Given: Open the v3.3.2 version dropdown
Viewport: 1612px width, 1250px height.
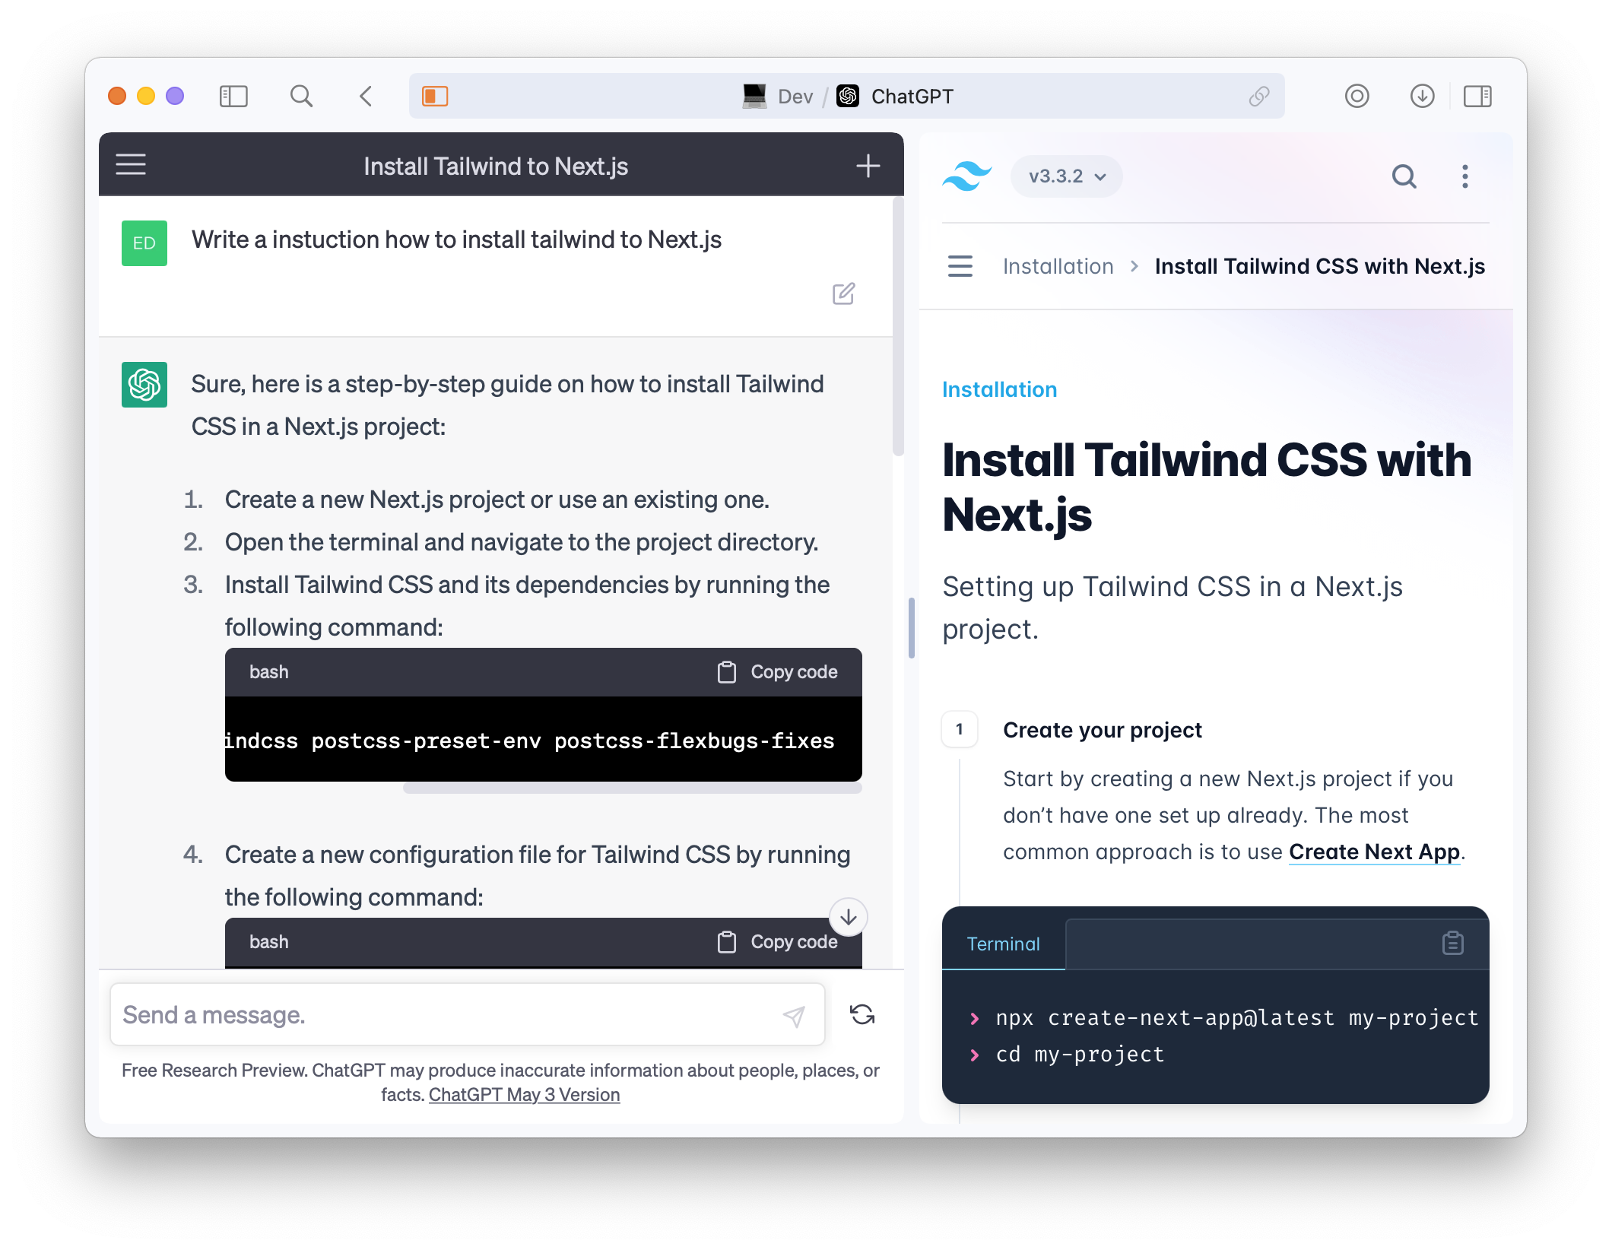Looking at the screenshot, I should click(1066, 176).
